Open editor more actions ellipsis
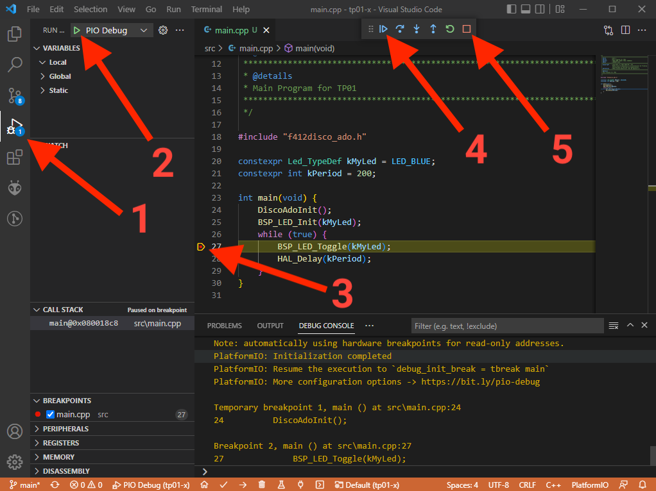The height and width of the screenshot is (491, 656). point(642,30)
